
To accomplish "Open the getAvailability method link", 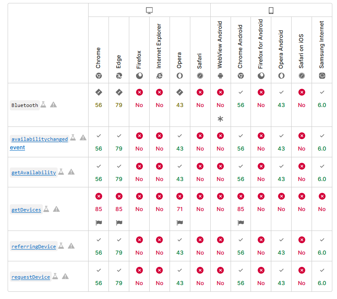I will (33, 172).
